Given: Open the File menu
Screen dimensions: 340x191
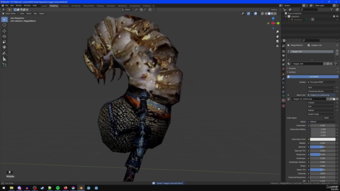Looking at the screenshot, I should pos(7,6).
